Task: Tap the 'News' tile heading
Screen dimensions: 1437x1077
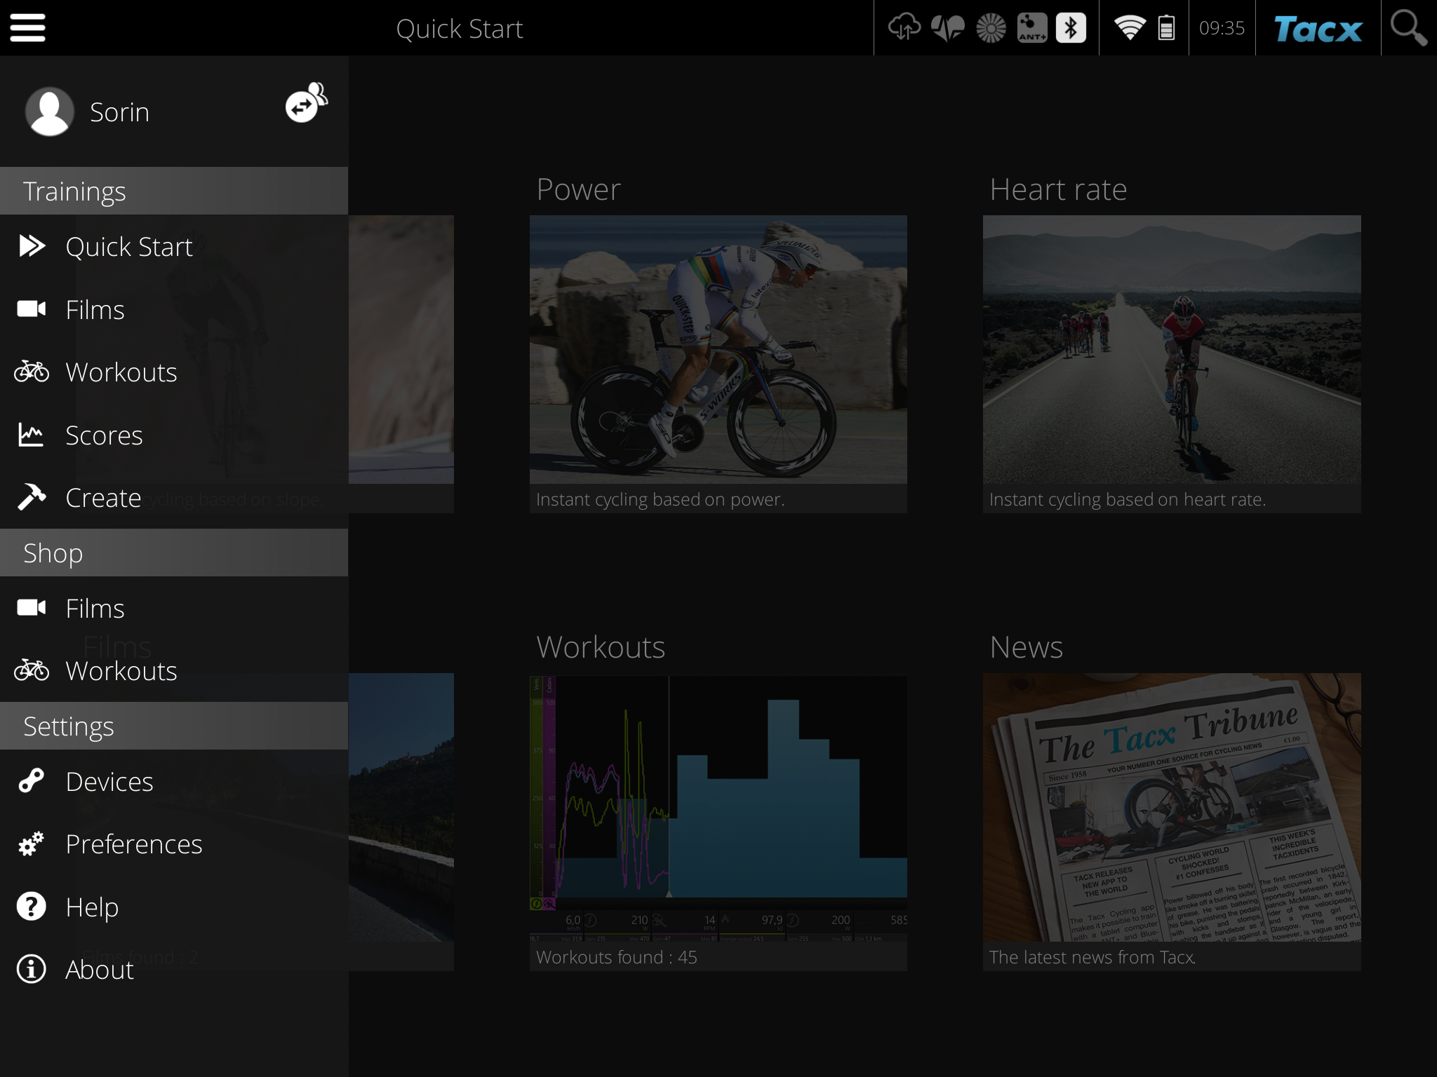Action: pos(1026,647)
